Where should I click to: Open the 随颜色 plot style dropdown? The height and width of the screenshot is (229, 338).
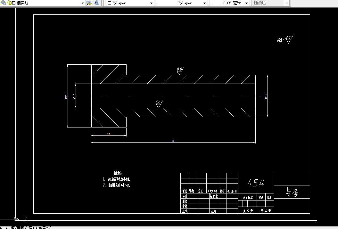287,3
